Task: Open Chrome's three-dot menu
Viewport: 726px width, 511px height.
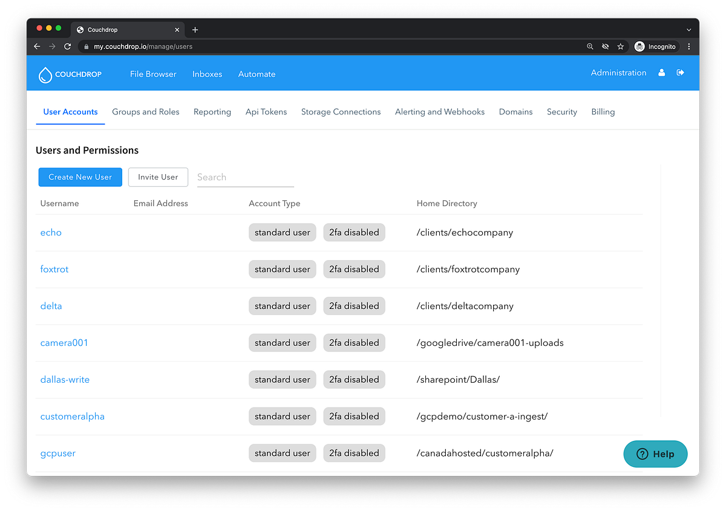Action: 688,46
